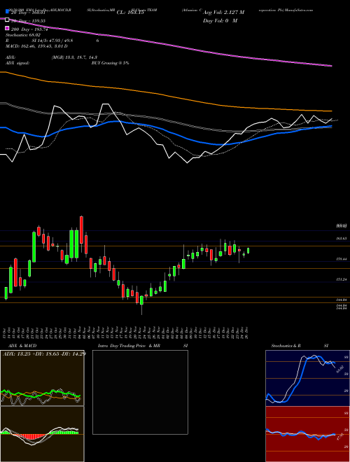Screen dimensions: 350x462
Task: Click the RSI 14/5: 47.95 / 49.8 text
Action: click(x=52, y=41)
